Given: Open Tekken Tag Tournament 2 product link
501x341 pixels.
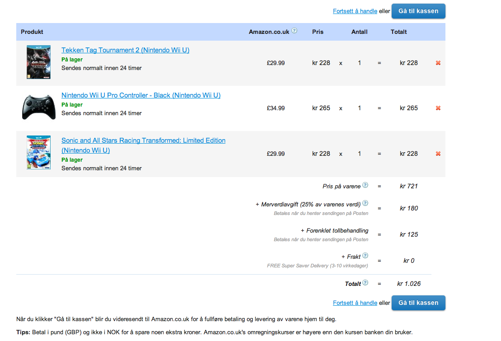Looking at the screenshot, I should click(x=125, y=50).
